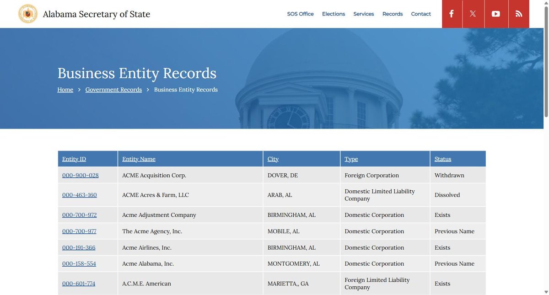Open the Facebook social icon
The image size is (549, 295).
452,14
